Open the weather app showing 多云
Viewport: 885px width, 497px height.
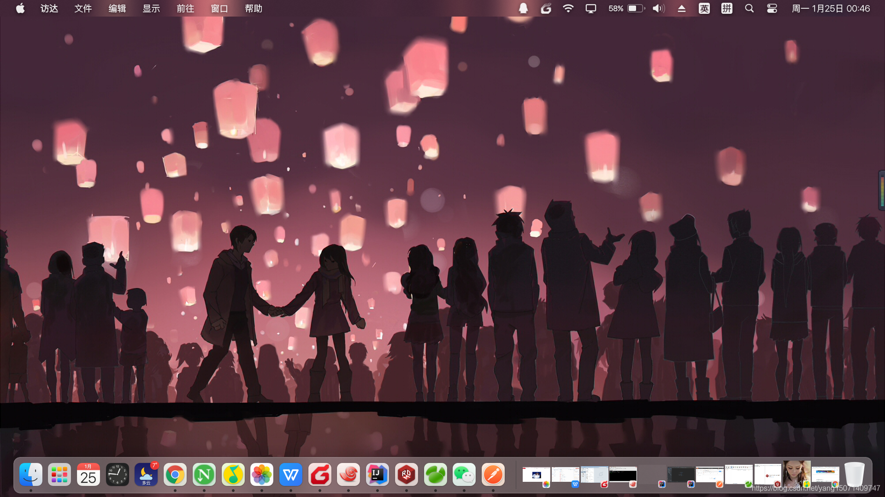pyautogui.click(x=146, y=474)
